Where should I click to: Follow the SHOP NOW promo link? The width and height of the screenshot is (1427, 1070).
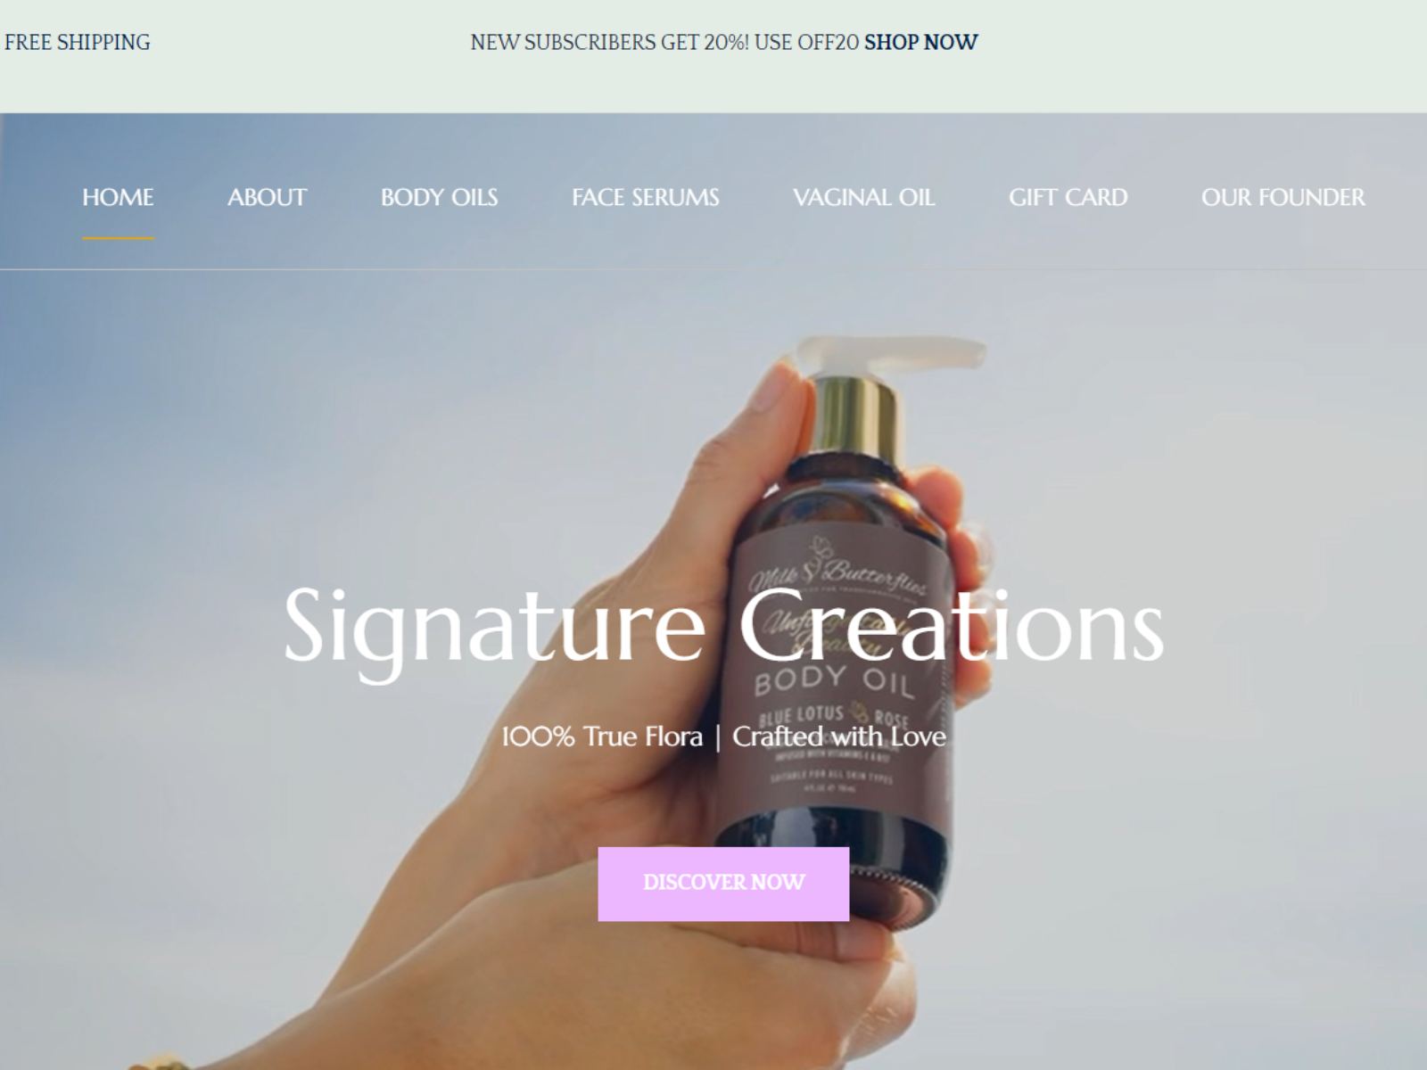point(921,42)
